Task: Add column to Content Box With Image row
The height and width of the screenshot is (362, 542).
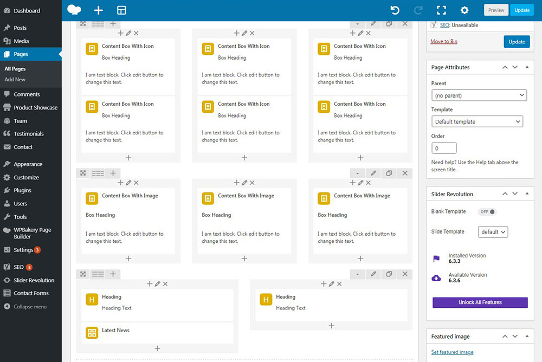Action: (x=113, y=173)
